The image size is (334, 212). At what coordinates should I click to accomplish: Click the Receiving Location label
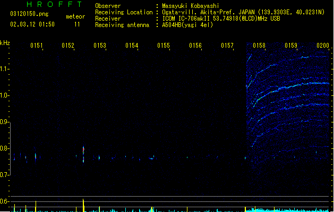pos(124,12)
